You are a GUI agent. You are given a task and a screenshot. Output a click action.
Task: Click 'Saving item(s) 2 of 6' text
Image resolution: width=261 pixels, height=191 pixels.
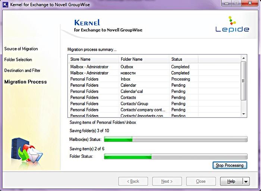(x=87, y=149)
